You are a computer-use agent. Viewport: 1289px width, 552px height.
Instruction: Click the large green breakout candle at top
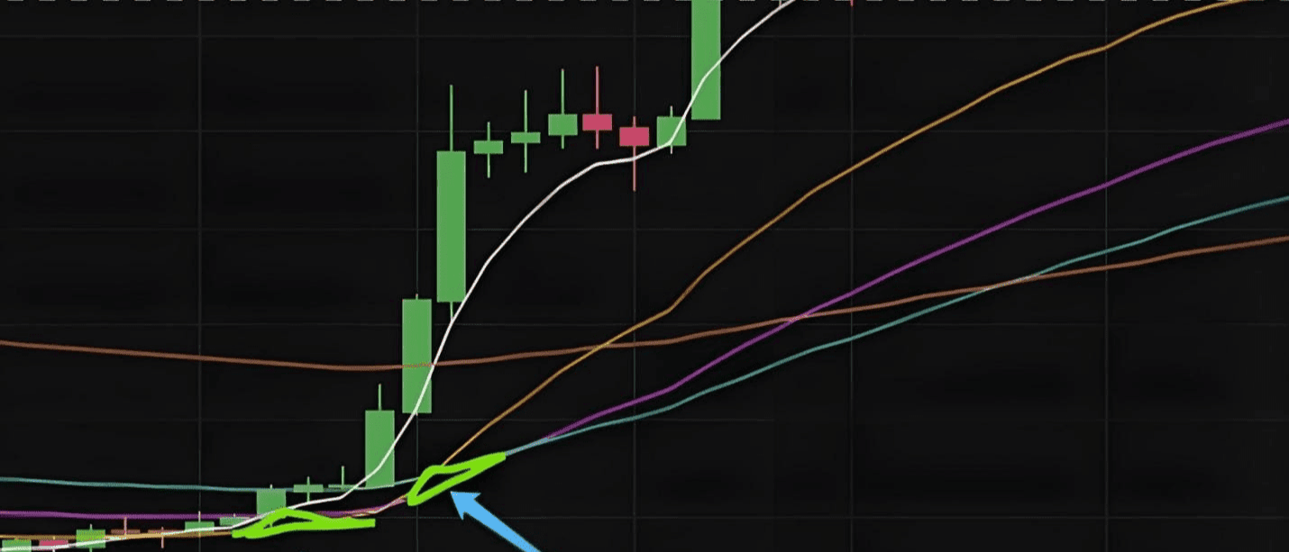[706, 59]
